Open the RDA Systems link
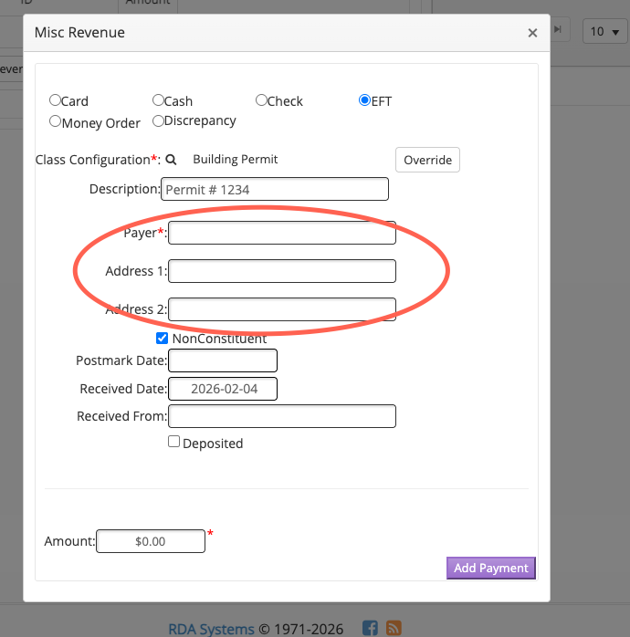 click(211, 629)
